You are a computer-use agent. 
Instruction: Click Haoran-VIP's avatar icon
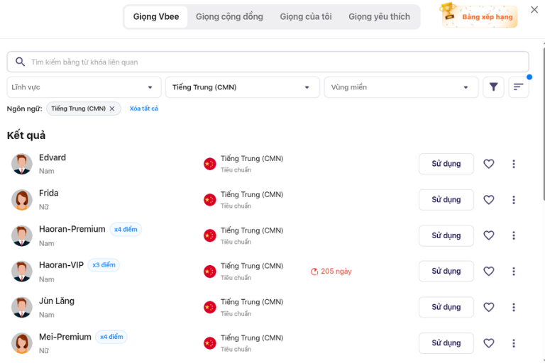(21, 272)
